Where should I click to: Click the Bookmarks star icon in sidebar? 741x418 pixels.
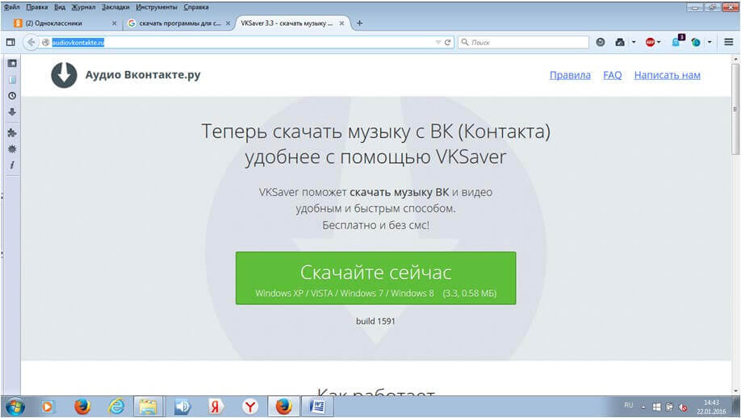pyautogui.click(x=12, y=63)
